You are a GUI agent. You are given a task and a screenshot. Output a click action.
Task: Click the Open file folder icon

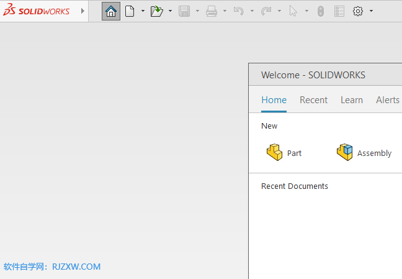click(156, 11)
